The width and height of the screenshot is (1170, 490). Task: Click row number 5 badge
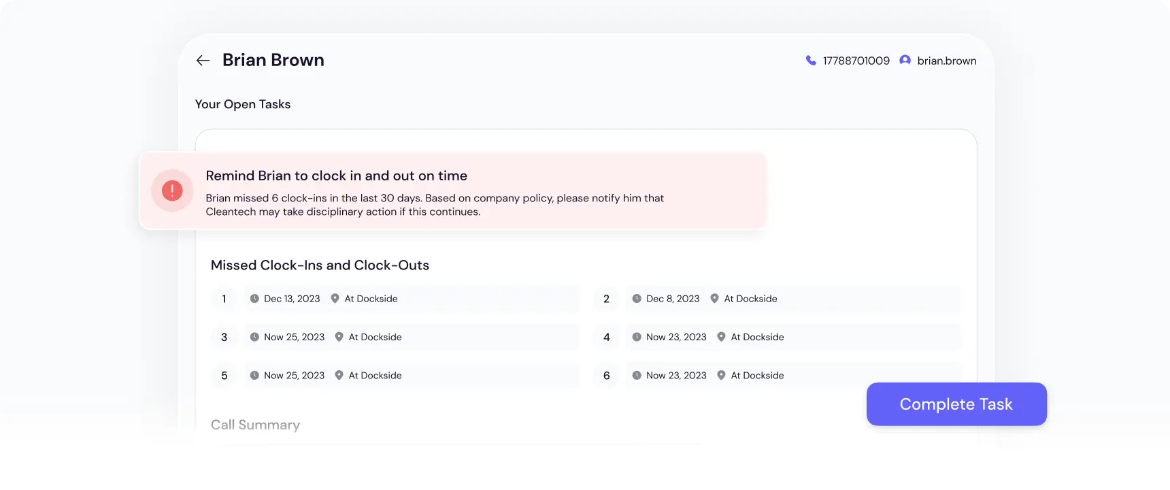tap(224, 375)
